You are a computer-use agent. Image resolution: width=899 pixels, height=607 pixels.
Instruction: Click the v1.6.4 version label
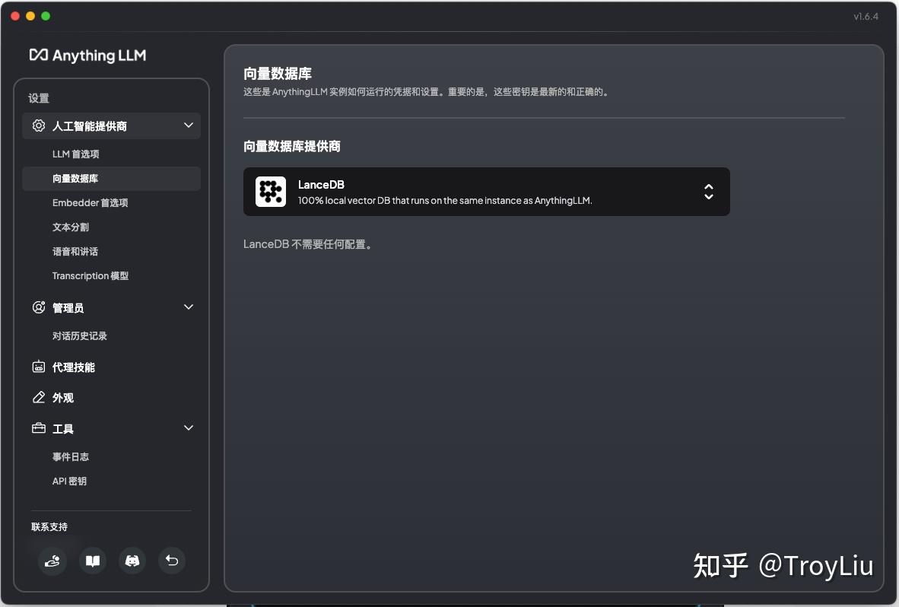pyautogui.click(x=866, y=16)
